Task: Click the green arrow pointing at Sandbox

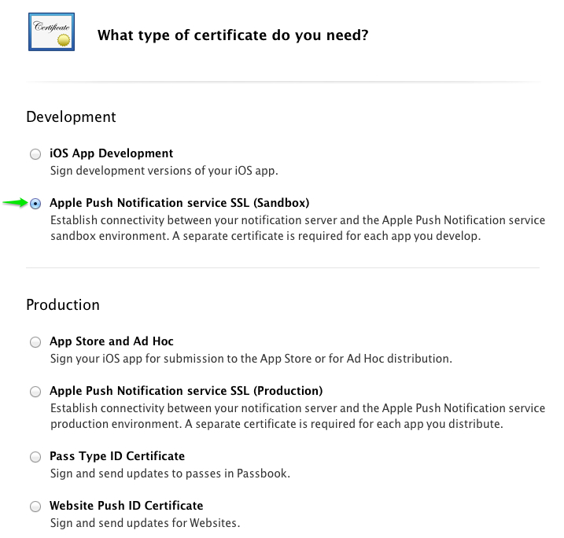Action: [15, 203]
